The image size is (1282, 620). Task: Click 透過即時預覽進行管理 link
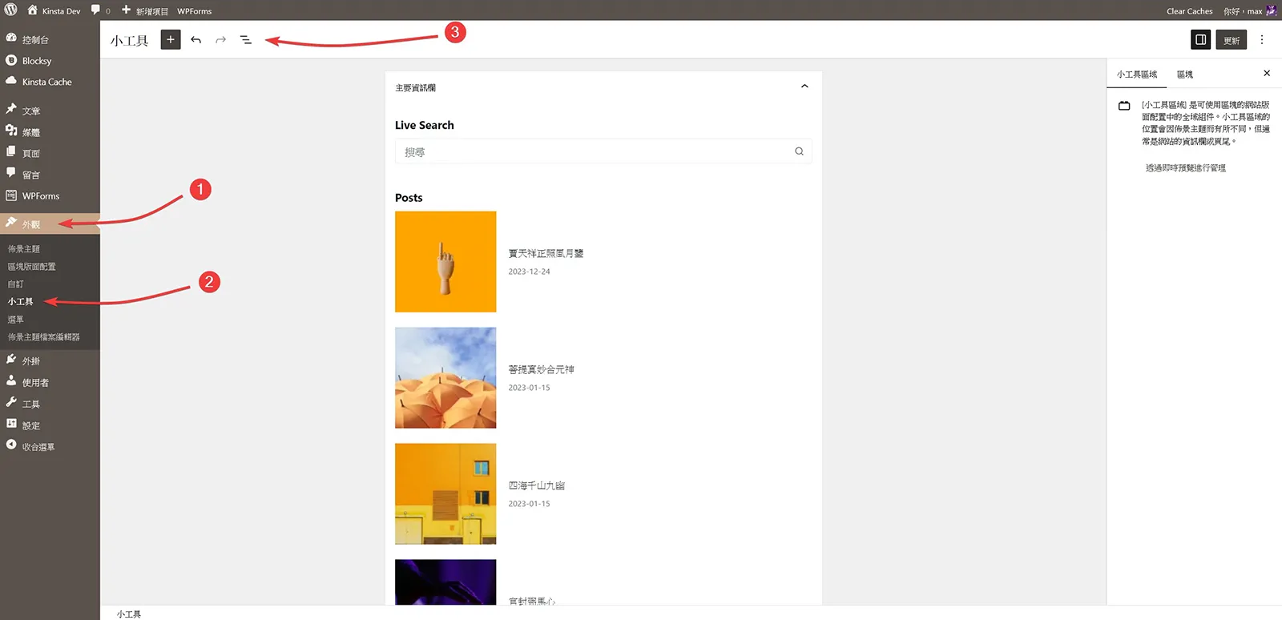(x=1186, y=168)
